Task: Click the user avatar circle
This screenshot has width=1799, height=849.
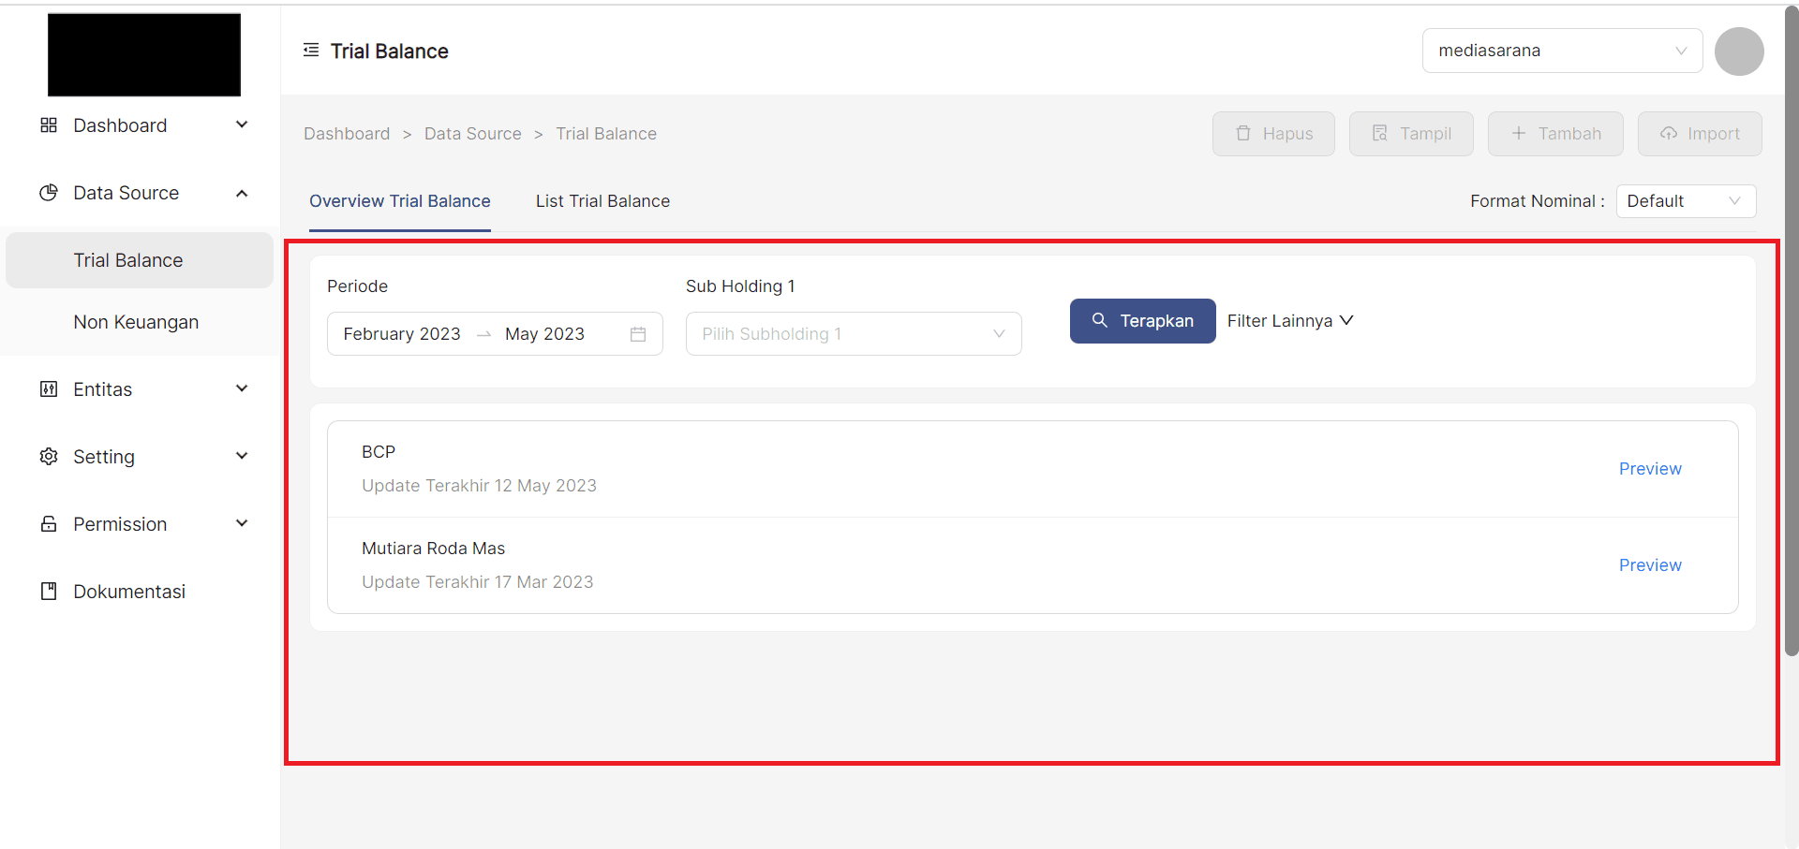Action: tap(1738, 51)
